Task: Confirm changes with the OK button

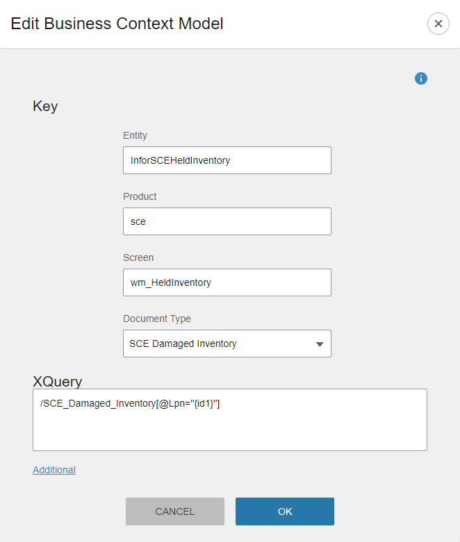Action: click(285, 511)
